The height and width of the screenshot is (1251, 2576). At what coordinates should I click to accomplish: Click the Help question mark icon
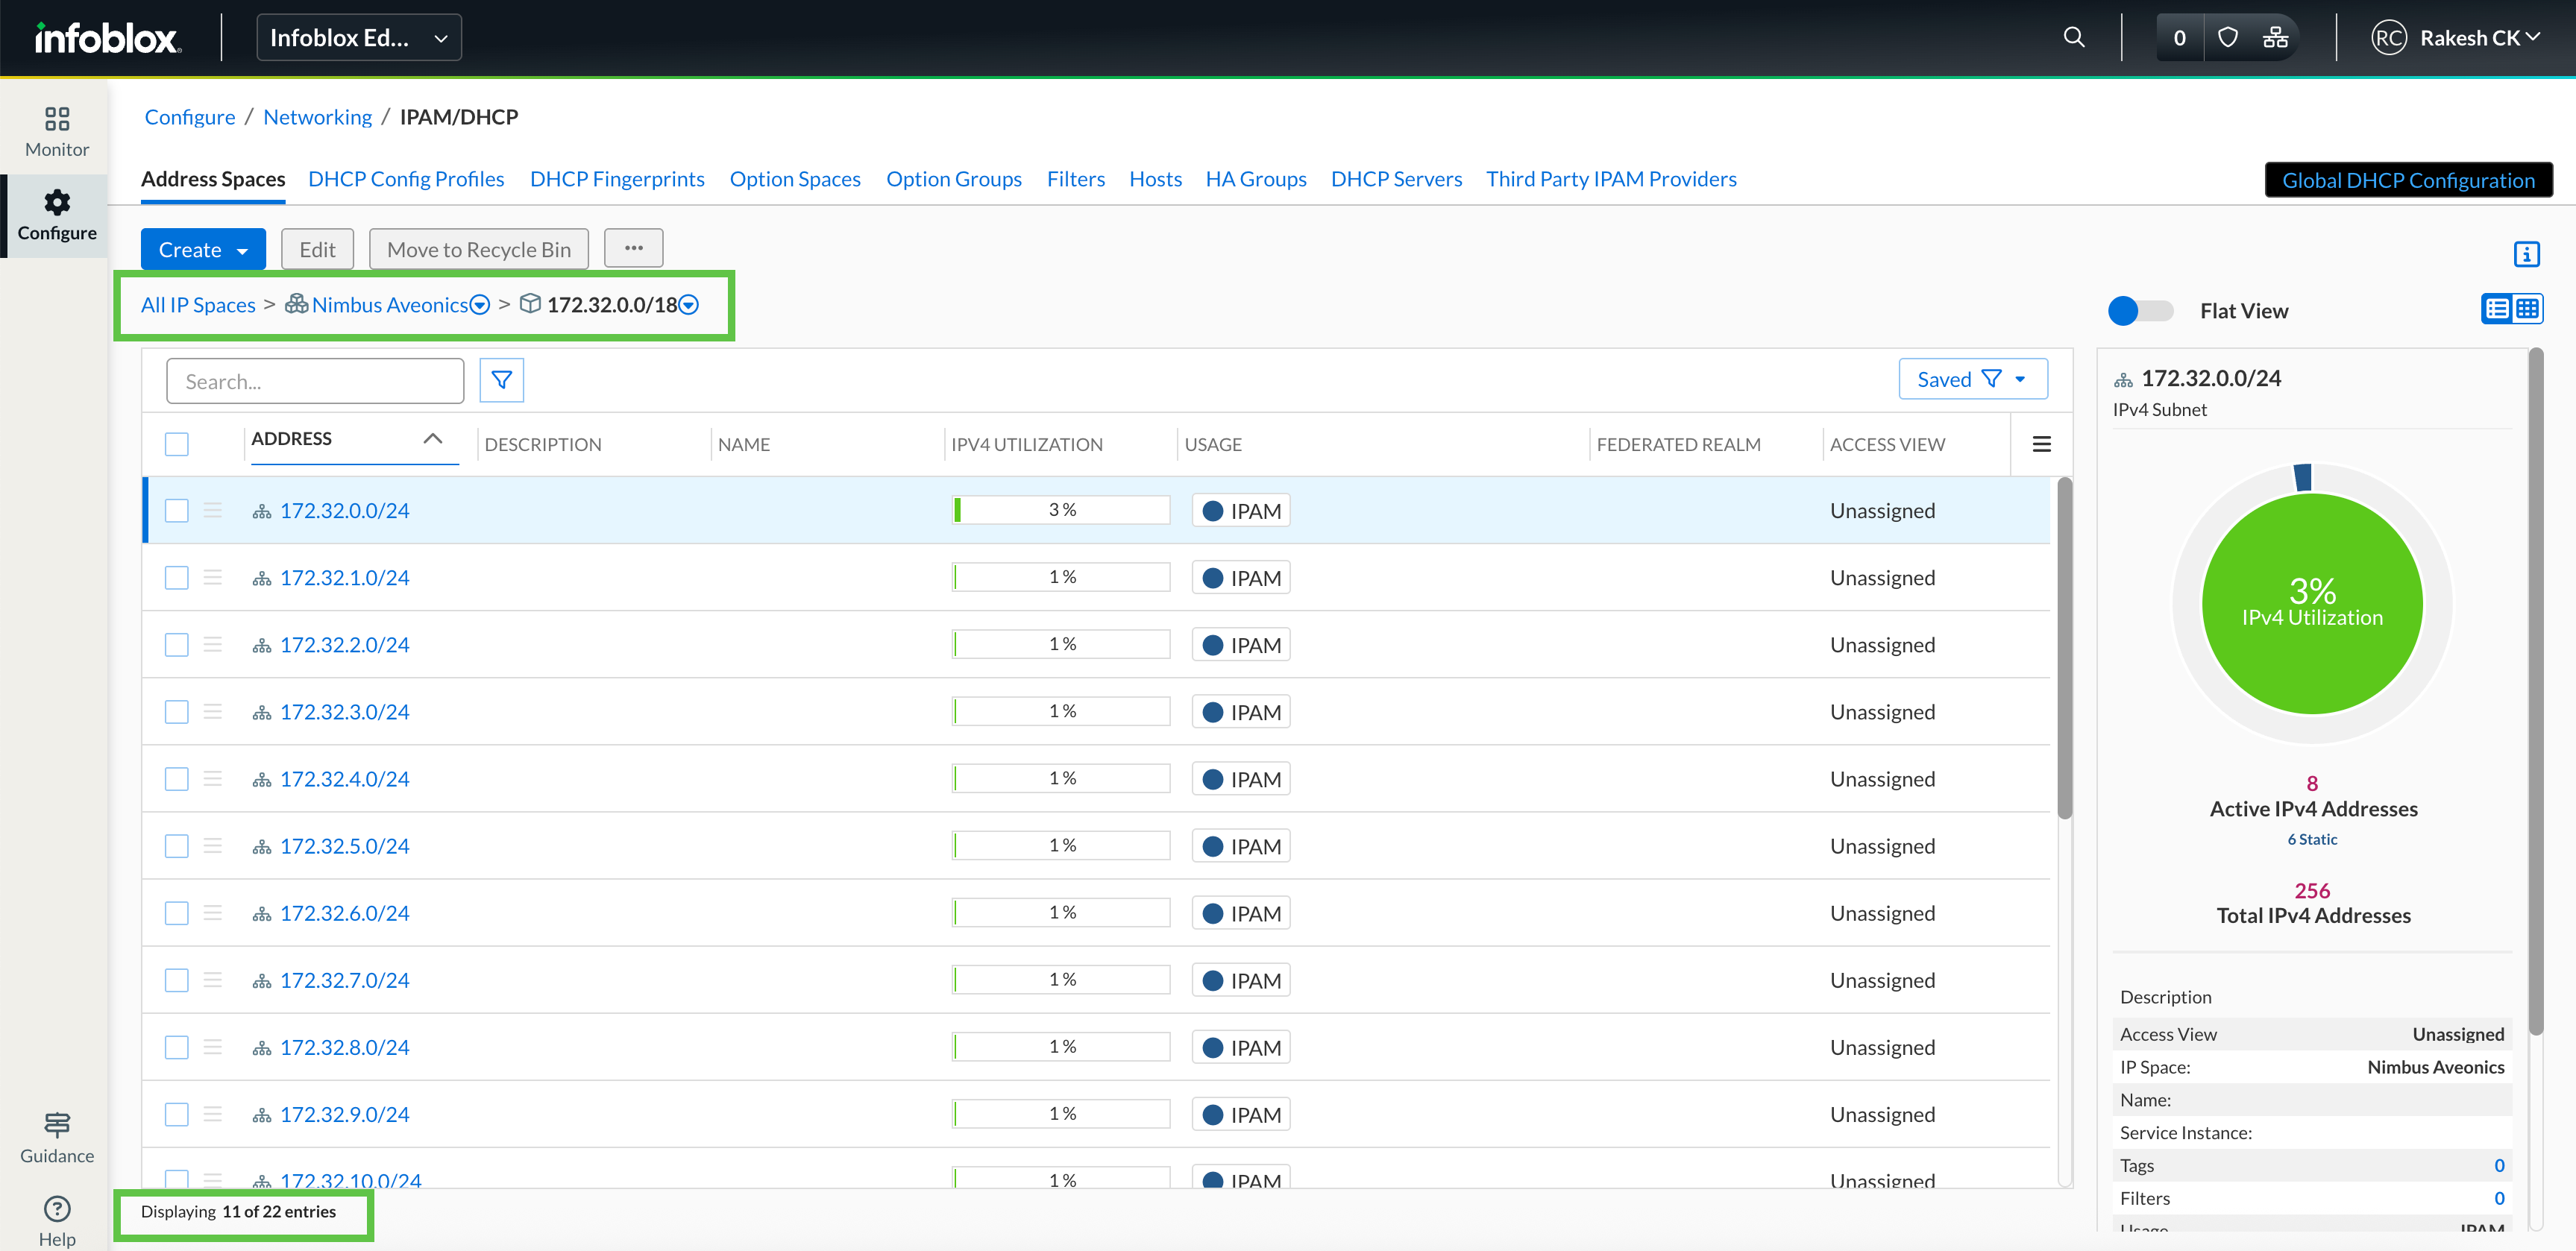[57, 1208]
